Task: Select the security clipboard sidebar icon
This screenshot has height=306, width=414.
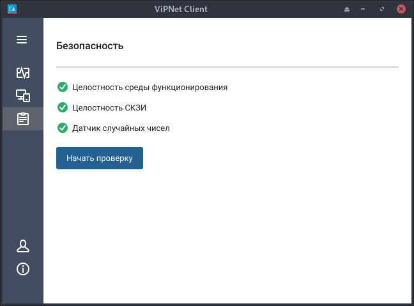Action: click(23, 119)
